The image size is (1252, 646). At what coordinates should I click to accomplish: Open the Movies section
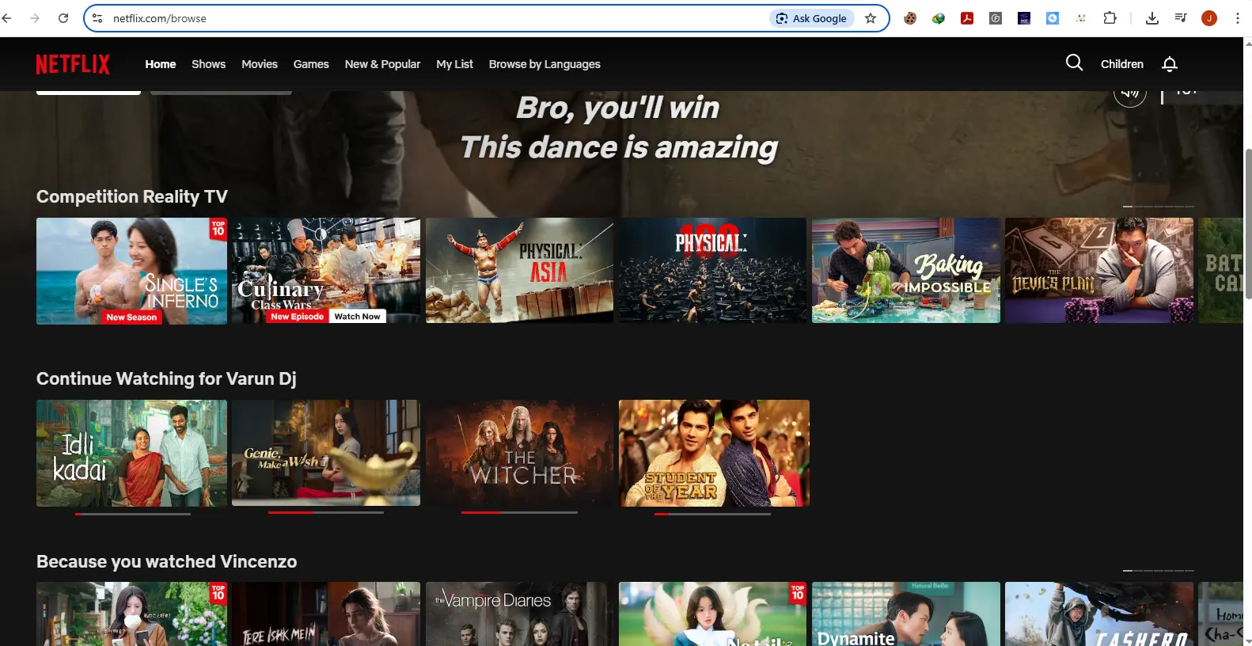(x=260, y=64)
